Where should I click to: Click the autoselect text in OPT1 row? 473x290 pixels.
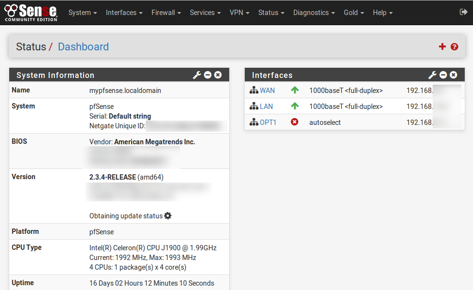click(x=325, y=122)
